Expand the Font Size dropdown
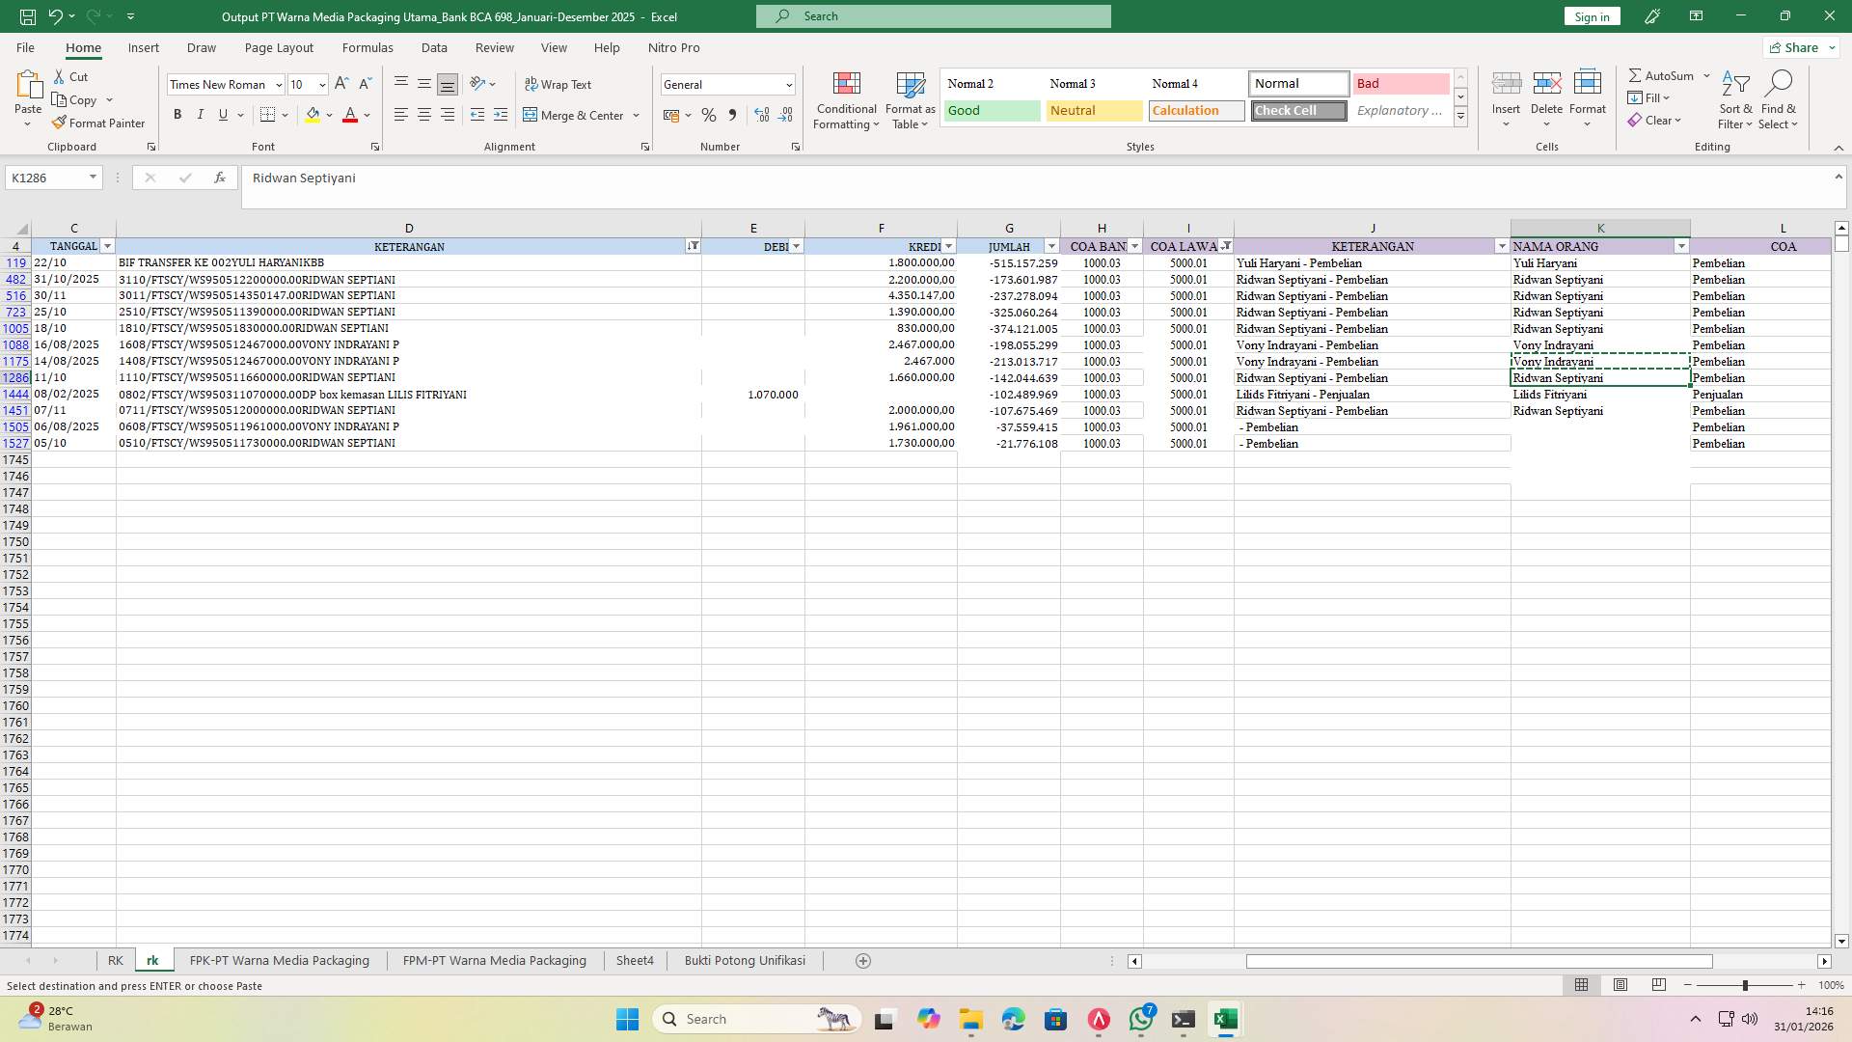The width and height of the screenshot is (1852, 1042). 322,85
